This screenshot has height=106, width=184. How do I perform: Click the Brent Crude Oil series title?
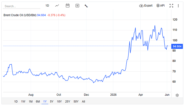pos(20,15)
